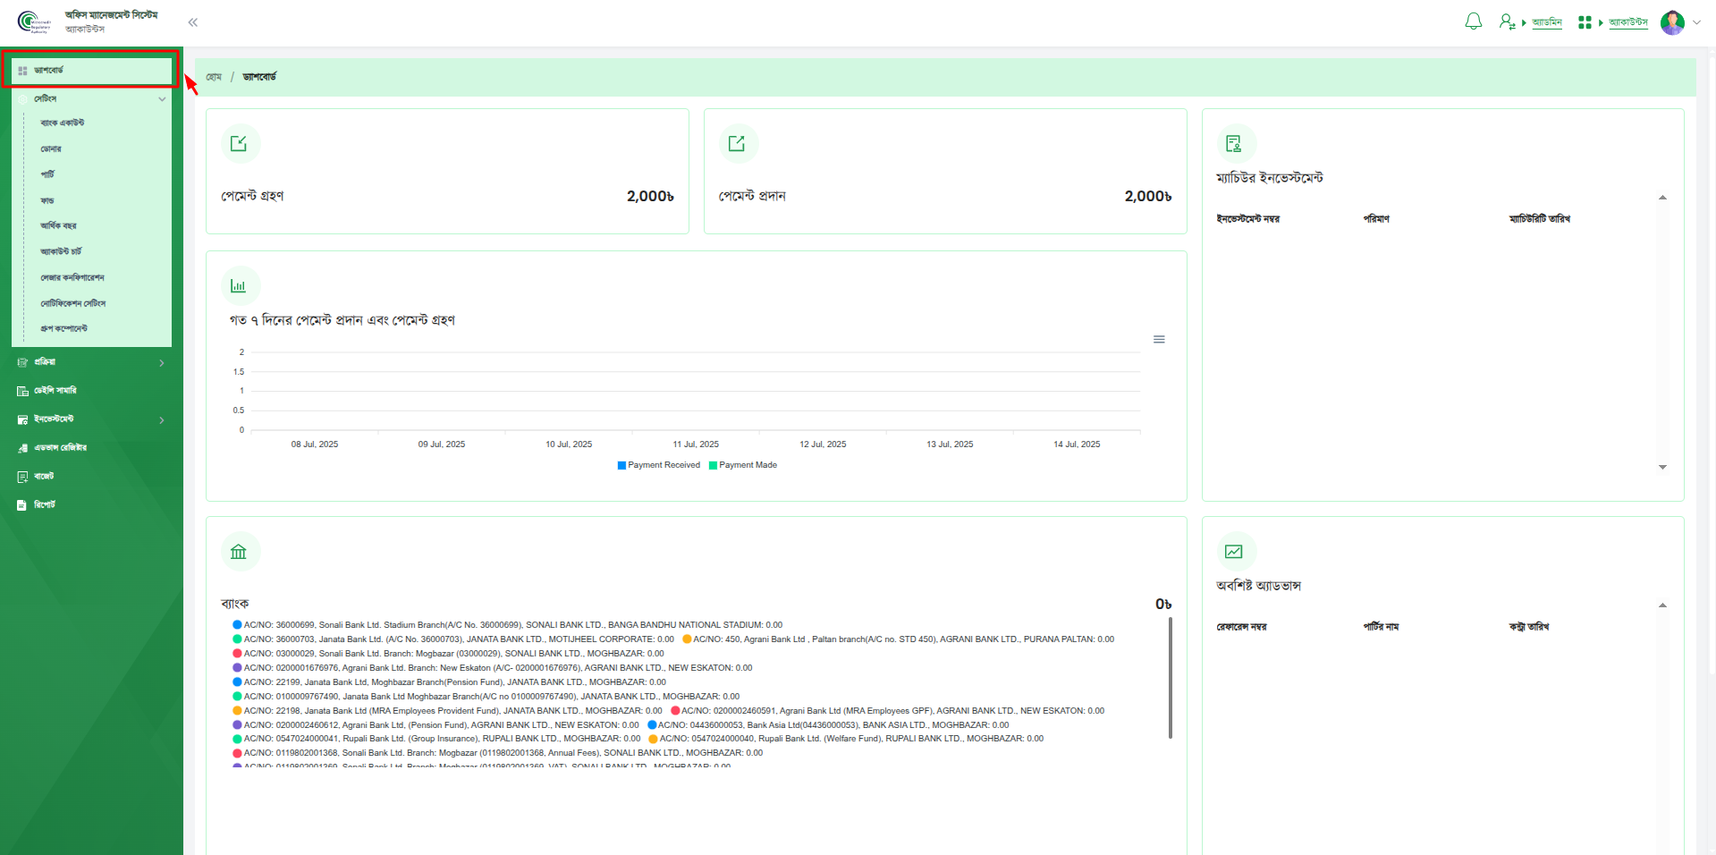This screenshot has height=855, width=1716.
Task: Open the four-square module switcher icon
Action: click(x=1585, y=22)
